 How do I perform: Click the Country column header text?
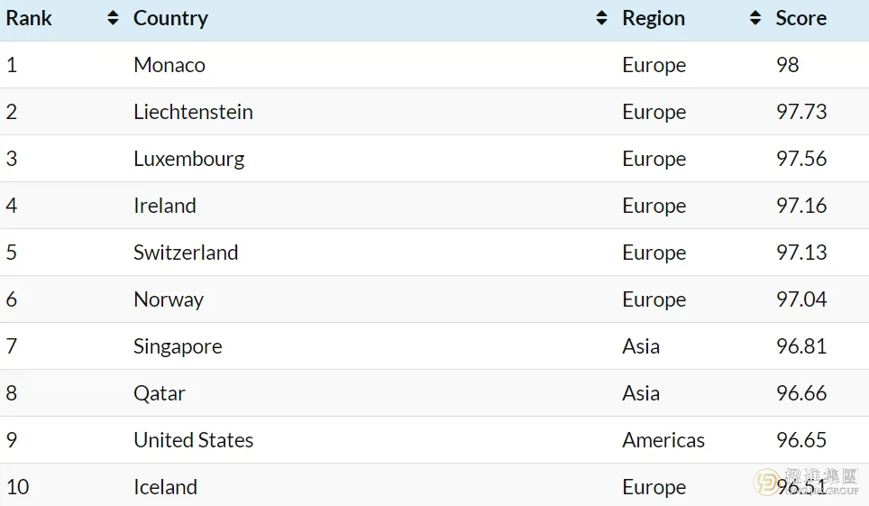pyautogui.click(x=170, y=19)
